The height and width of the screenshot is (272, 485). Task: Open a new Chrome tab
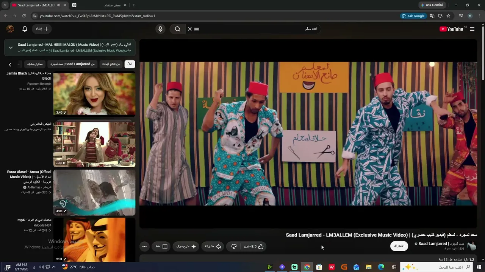134,5
